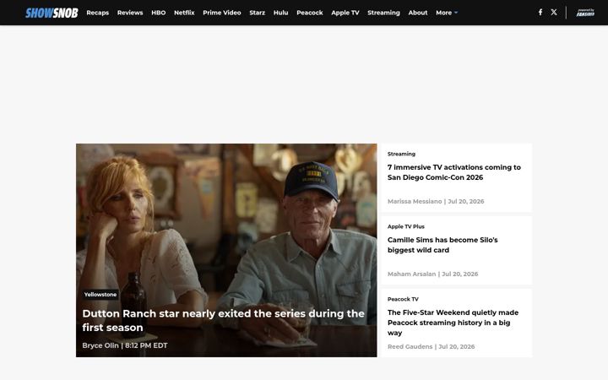
Task: Read 7 immersive TV activations article
Action: point(454,172)
